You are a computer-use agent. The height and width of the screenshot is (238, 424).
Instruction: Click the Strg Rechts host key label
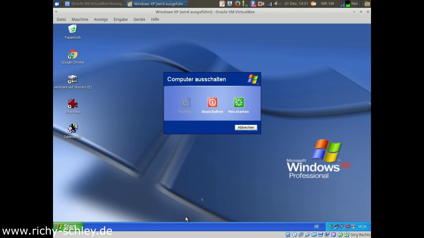click(x=360, y=235)
